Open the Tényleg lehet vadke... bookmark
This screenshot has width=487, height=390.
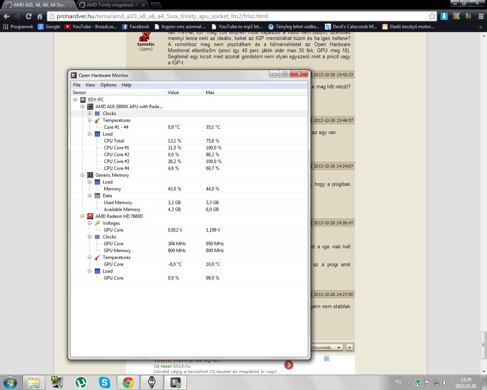294,27
